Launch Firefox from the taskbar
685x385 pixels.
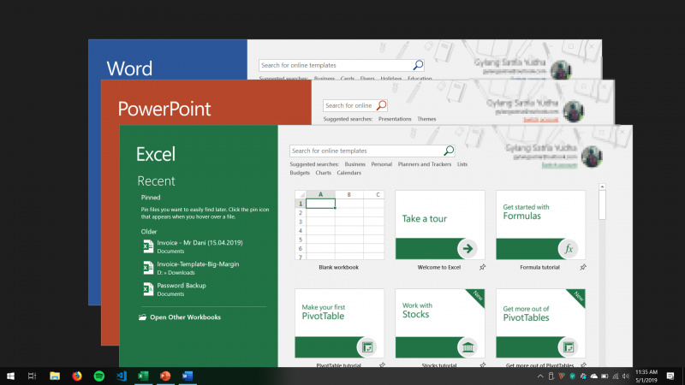point(77,376)
